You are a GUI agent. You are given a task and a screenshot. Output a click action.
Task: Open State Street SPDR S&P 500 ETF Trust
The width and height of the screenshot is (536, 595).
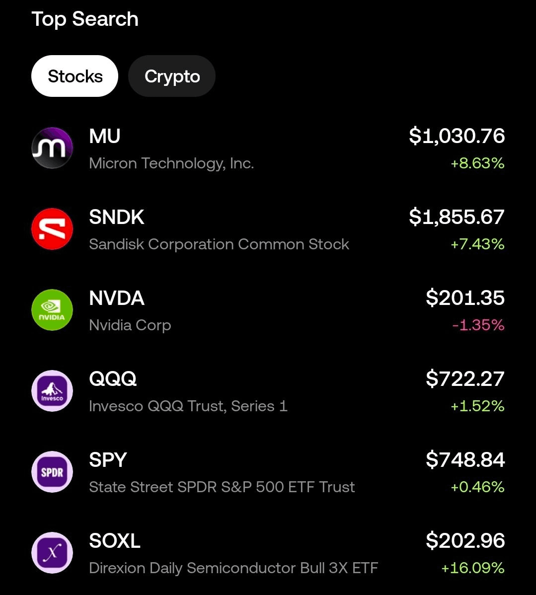click(222, 487)
